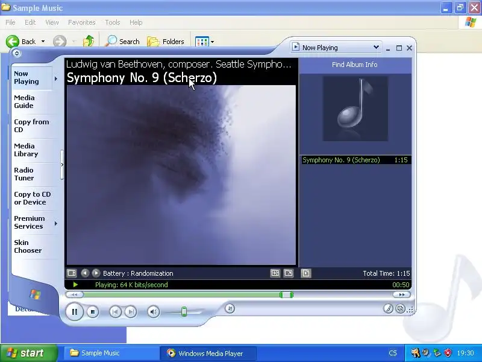
Task: Toggle shuffle with the arrows icon
Action: point(230,308)
